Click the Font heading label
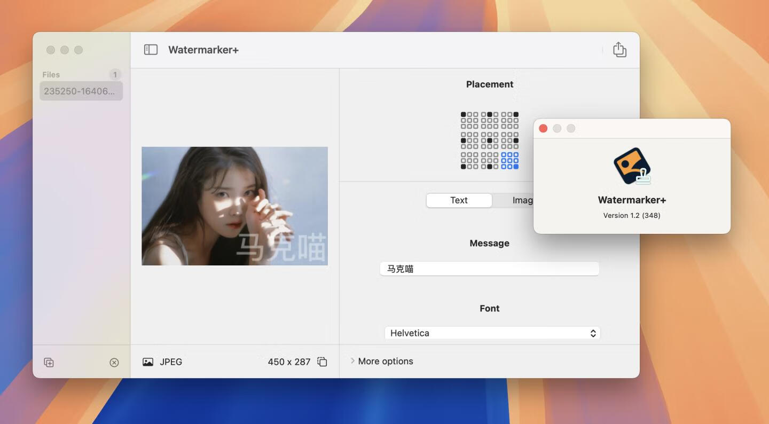Screen dimensions: 769x424 click(x=490, y=309)
